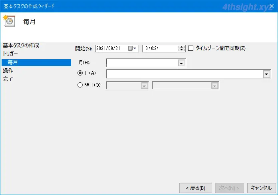Select the 日(A) radio button
The width and height of the screenshot is (278, 195).
[80, 73]
